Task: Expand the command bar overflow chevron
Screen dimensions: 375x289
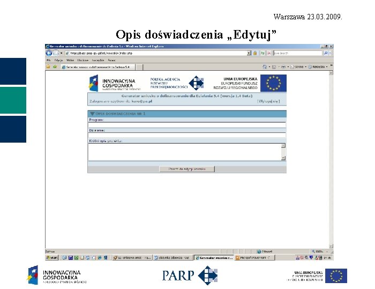Action: [x=332, y=65]
